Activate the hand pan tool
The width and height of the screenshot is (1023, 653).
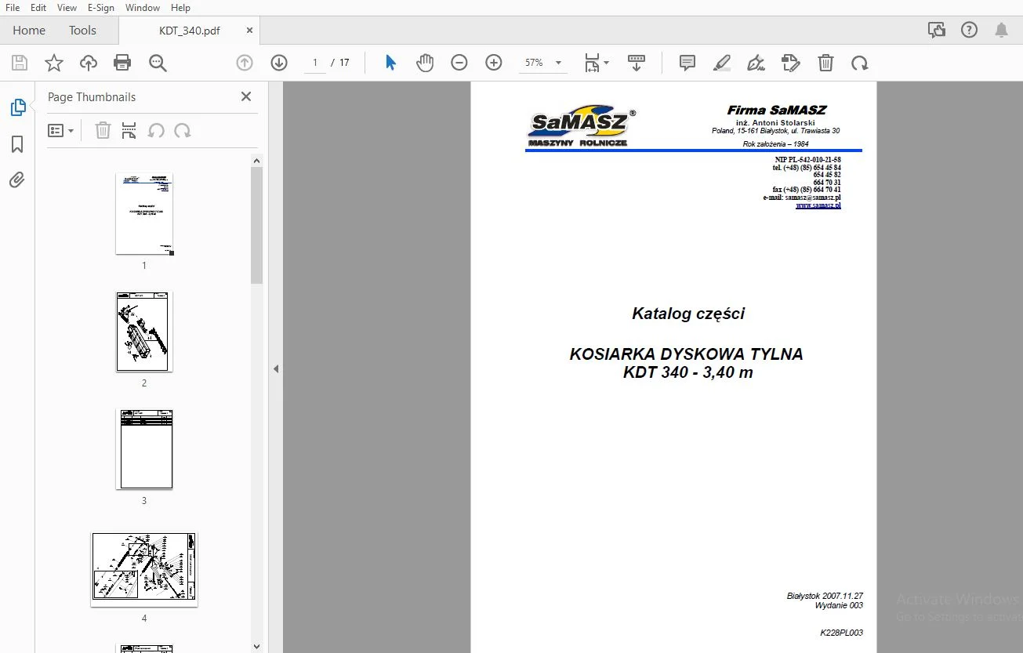pos(425,63)
